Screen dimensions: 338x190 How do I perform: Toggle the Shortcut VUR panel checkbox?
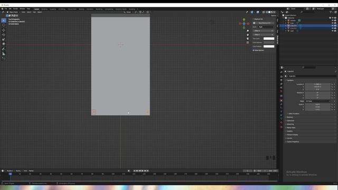coord(253,19)
